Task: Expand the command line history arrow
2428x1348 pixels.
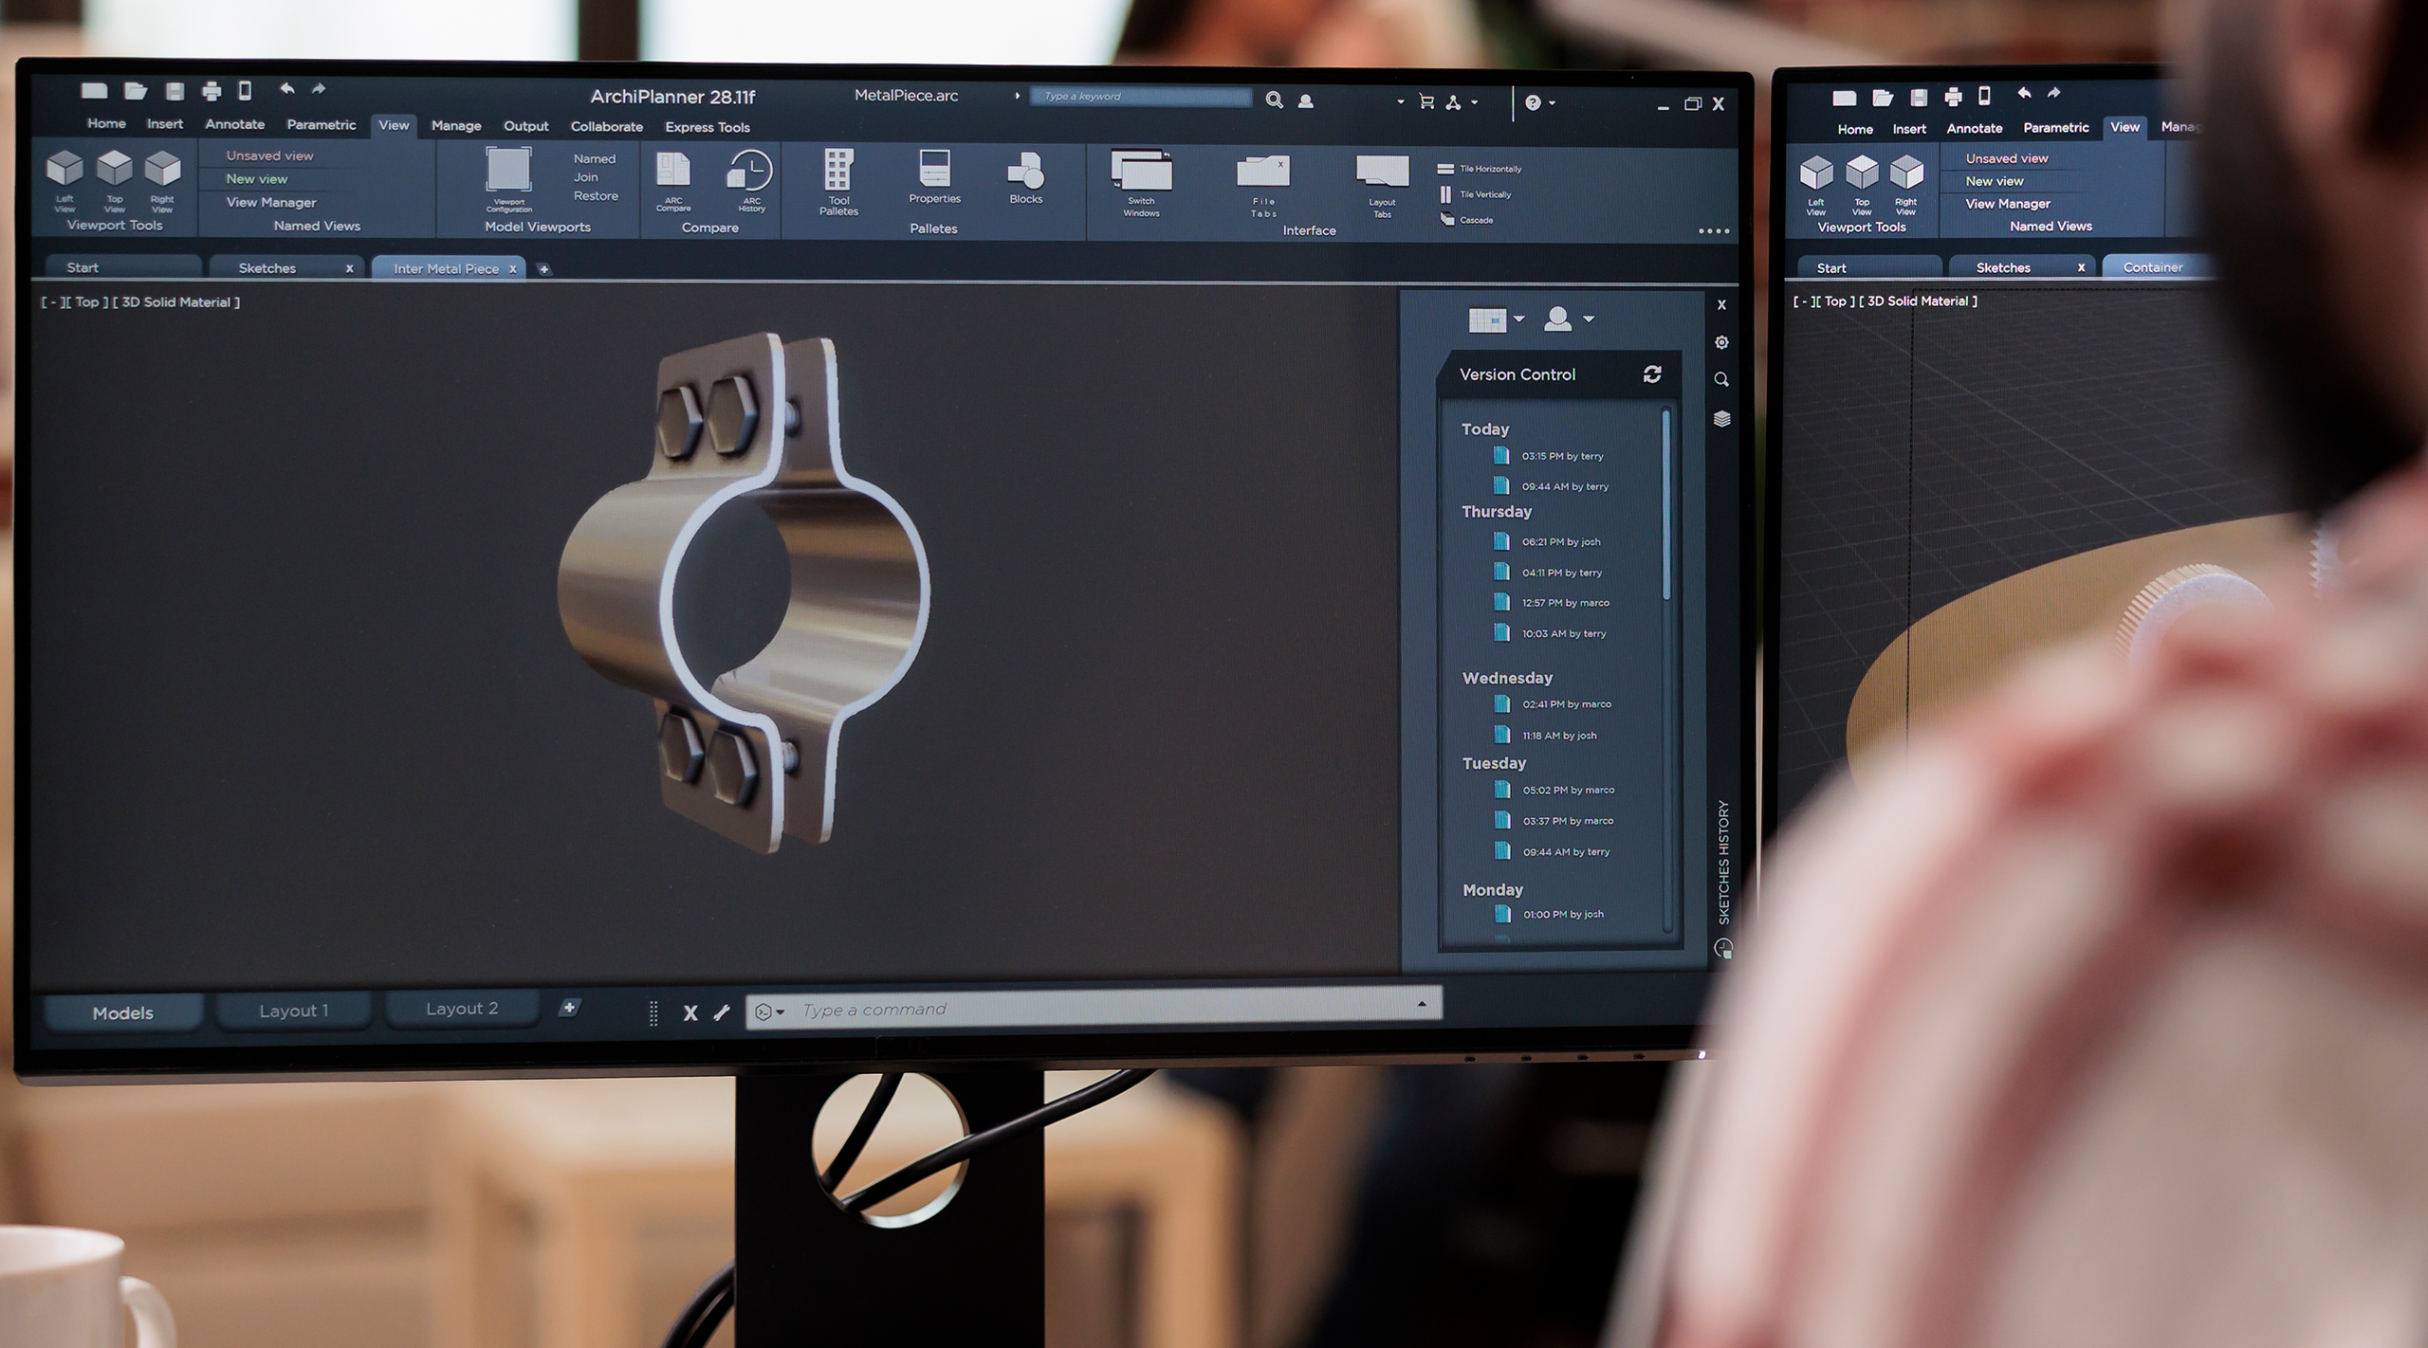Action: (x=1422, y=1003)
